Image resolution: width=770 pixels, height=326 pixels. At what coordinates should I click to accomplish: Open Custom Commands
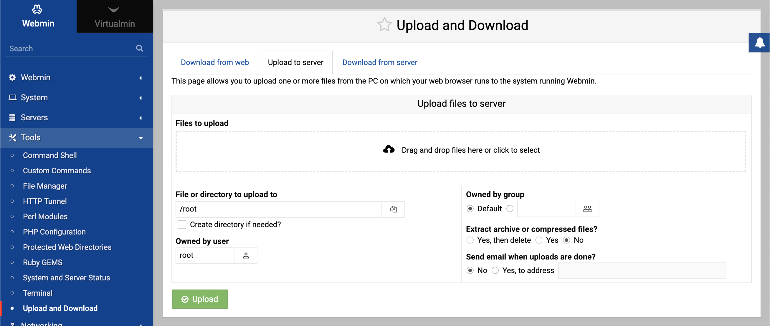pyautogui.click(x=57, y=170)
